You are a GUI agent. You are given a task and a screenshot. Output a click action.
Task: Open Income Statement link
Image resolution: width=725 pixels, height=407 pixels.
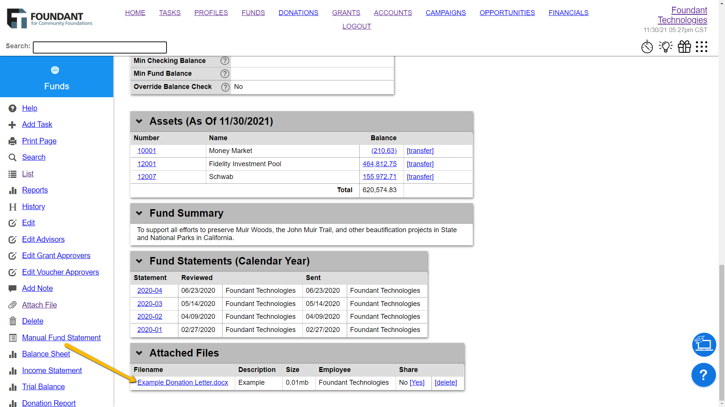click(x=52, y=370)
